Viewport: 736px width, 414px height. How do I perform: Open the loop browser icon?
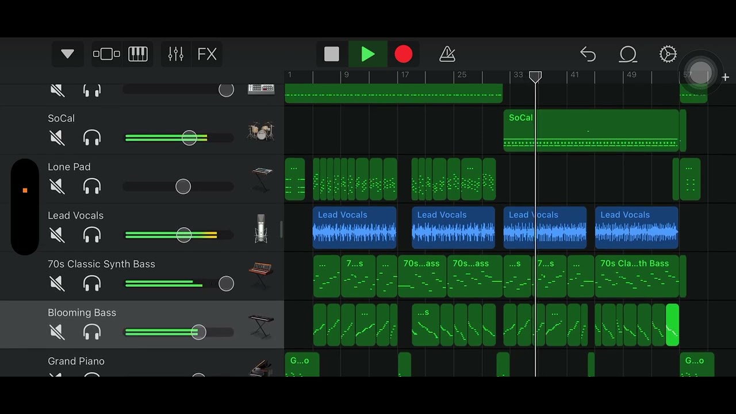tap(628, 54)
